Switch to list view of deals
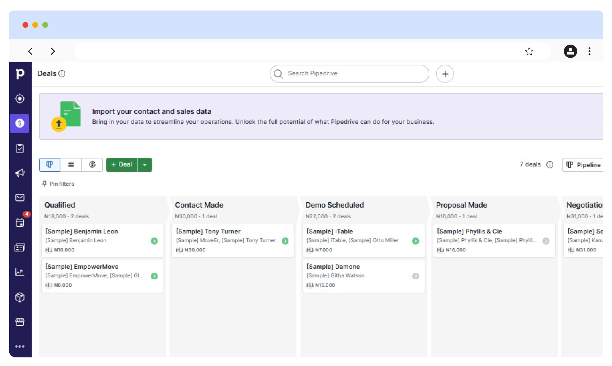Viewport: 612px width, 366px height. coord(71,165)
